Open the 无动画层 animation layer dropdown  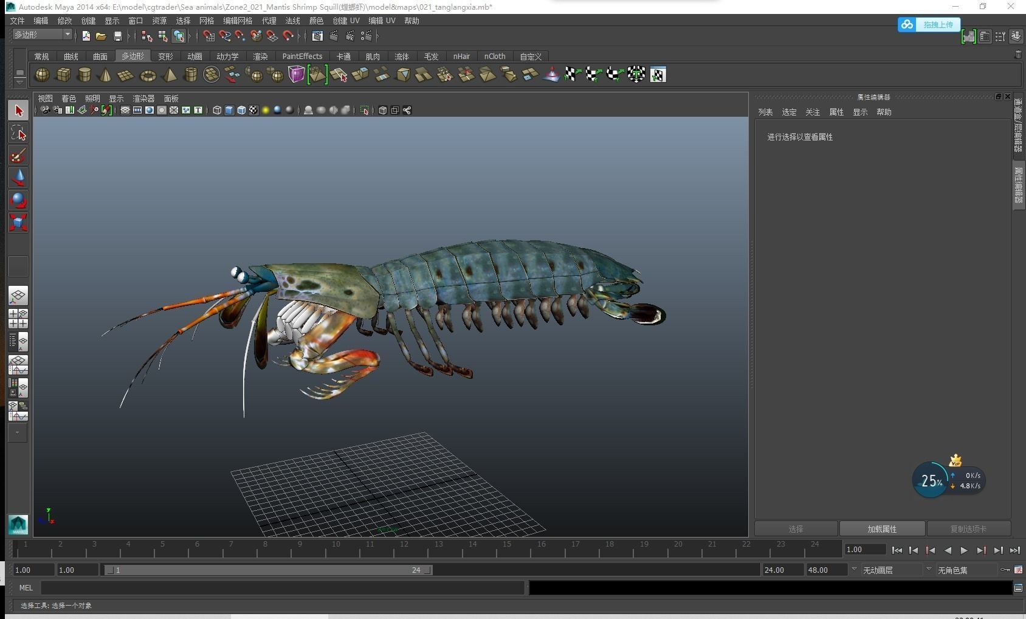tap(854, 570)
